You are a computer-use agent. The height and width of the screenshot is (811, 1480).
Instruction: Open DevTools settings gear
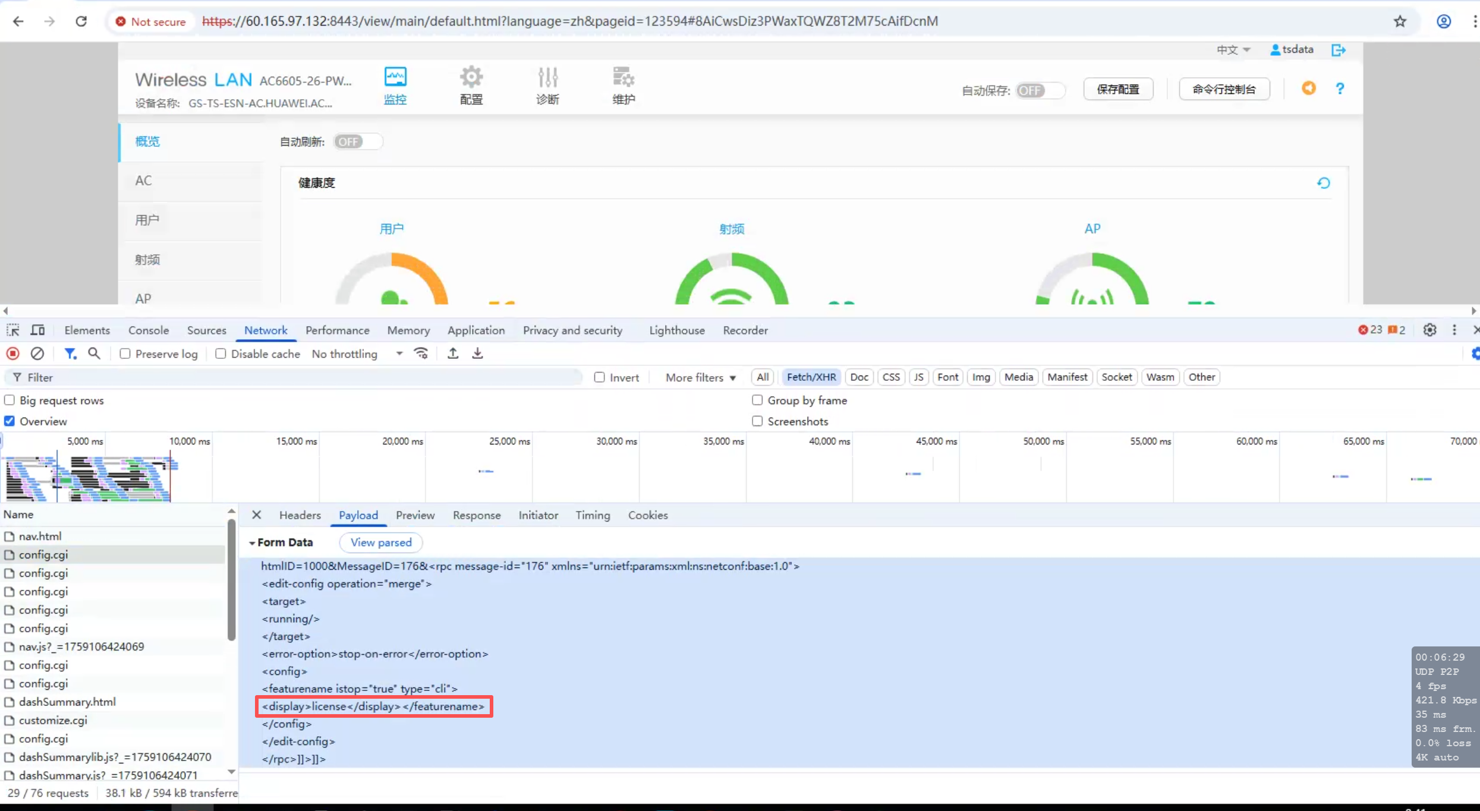point(1429,330)
